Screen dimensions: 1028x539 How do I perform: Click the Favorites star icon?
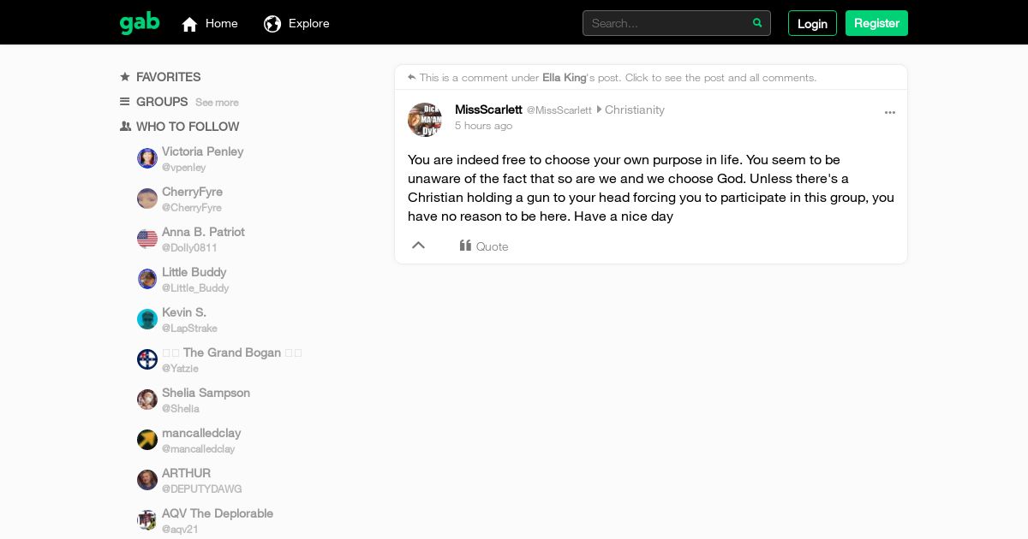pyautogui.click(x=125, y=77)
